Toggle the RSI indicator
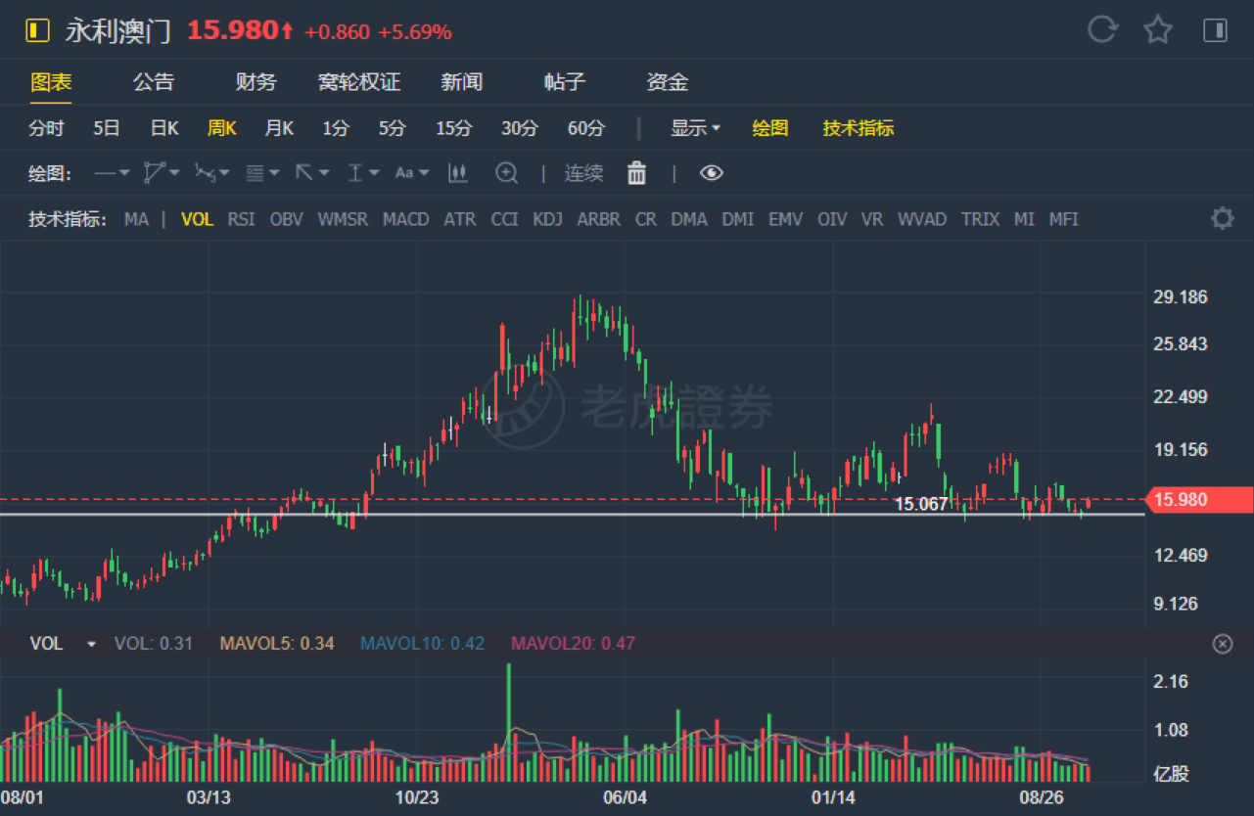The height and width of the screenshot is (816, 1254). [x=241, y=219]
